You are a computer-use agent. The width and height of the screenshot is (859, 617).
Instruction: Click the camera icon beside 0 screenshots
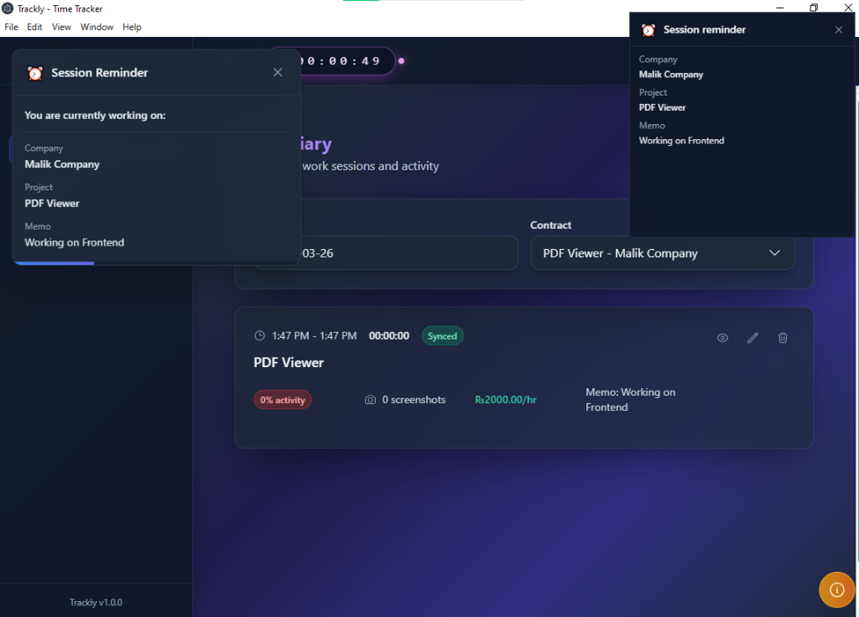click(370, 400)
